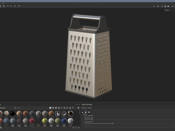The width and height of the screenshot is (175, 131).
Task: Select the thin vertical fabric asset
Action: click(38, 121)
